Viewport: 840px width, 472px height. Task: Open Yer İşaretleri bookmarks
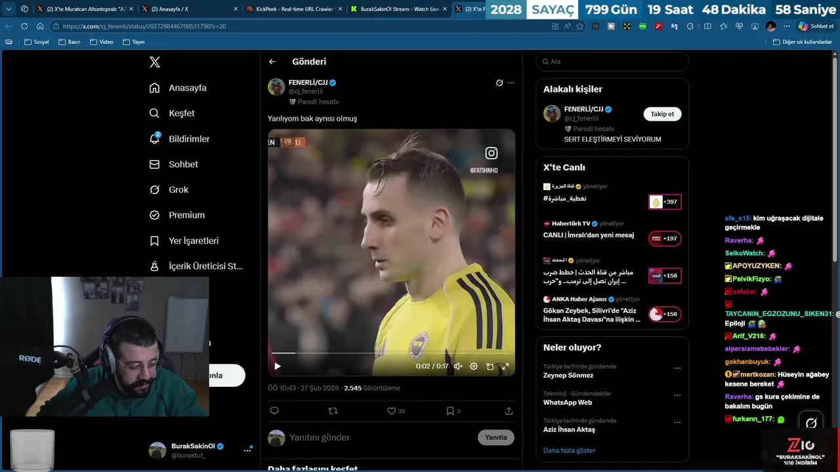pyautogui.click(x=184, y=241)
